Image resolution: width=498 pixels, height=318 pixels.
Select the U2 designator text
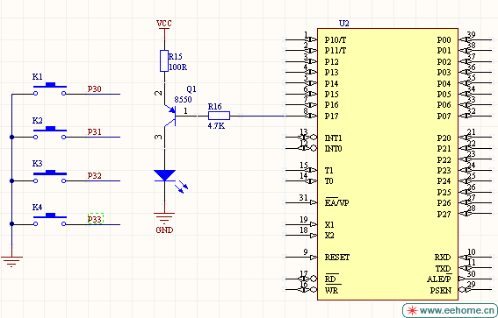344,23
